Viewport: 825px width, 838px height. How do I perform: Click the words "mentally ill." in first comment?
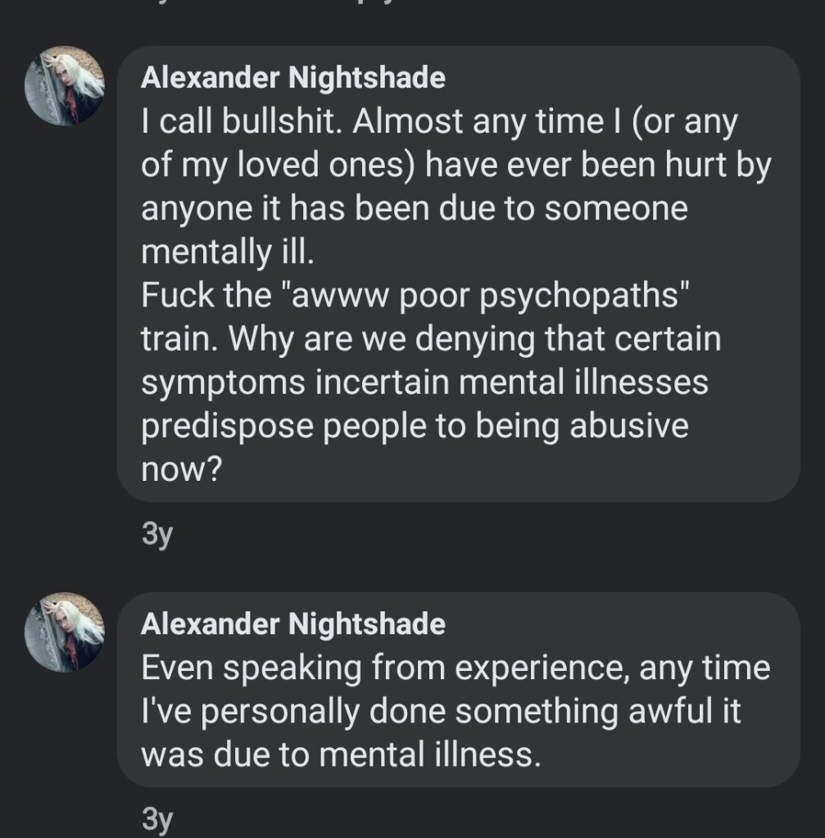(x=227, y=251)
